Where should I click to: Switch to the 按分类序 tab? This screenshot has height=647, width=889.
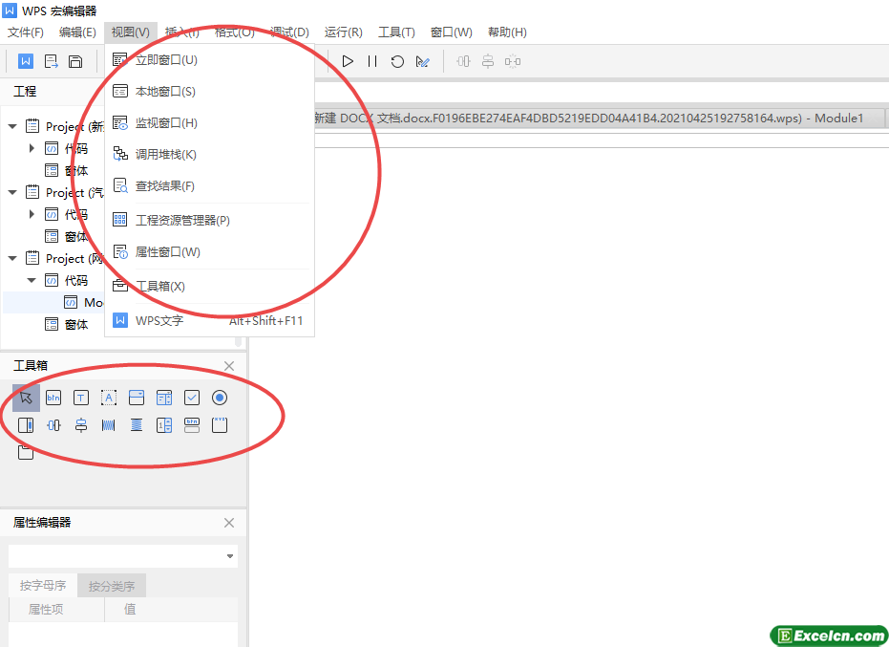coord(112,586)
